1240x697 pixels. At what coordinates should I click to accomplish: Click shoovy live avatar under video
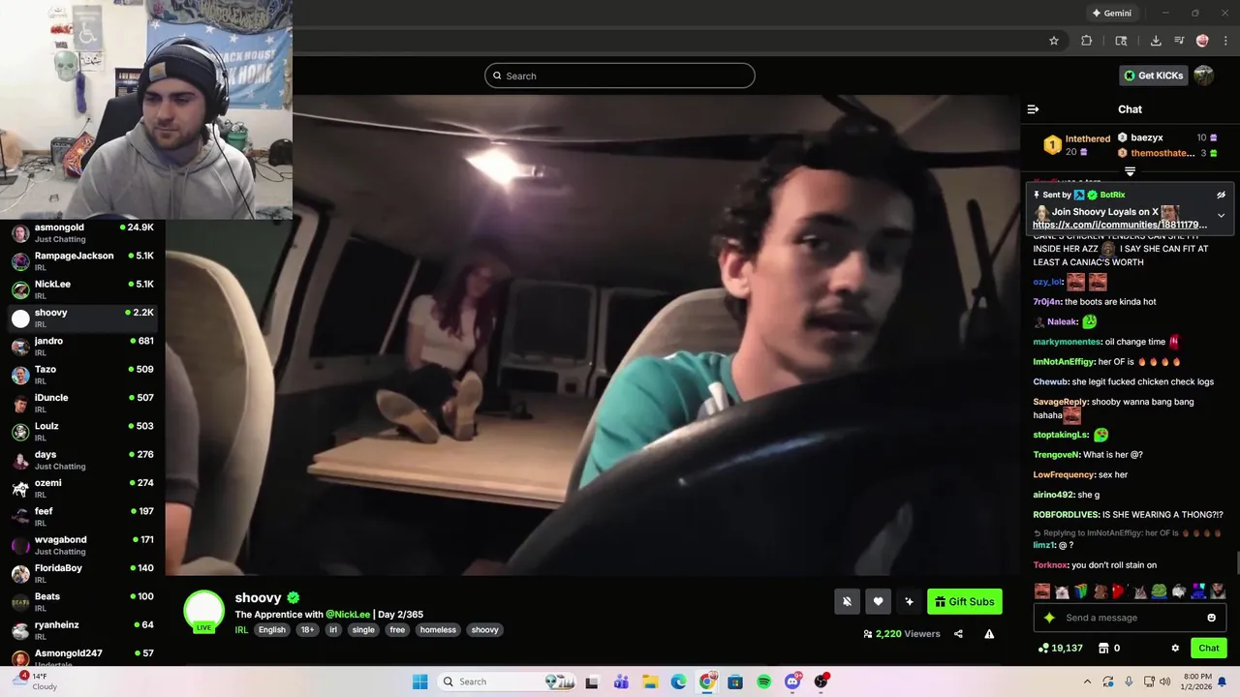click(204, 612)
